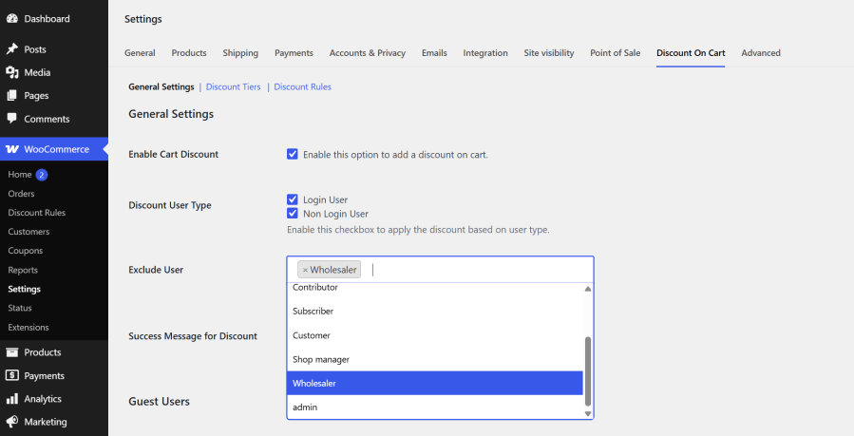This screenshot has height=436, width=854.
Task: Click the Dashboard gauge icon
Action: tap(12, 18)
